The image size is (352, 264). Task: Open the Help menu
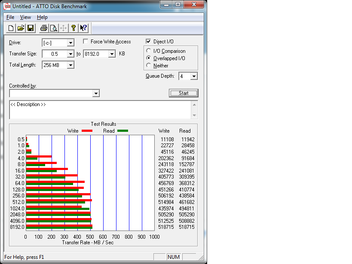[42, 17]
